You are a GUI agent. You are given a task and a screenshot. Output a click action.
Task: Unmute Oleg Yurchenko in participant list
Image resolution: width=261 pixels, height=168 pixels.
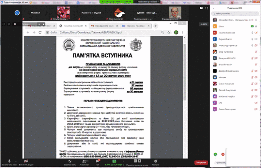point(256,52)
